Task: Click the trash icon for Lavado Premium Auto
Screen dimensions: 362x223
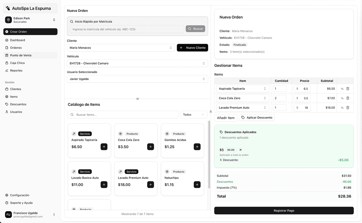Action: [x=348, y=108]
